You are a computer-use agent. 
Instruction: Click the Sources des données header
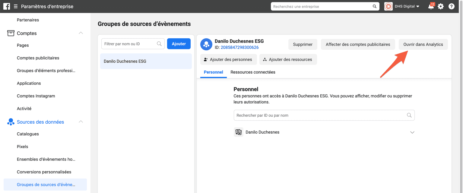(40, 122)
